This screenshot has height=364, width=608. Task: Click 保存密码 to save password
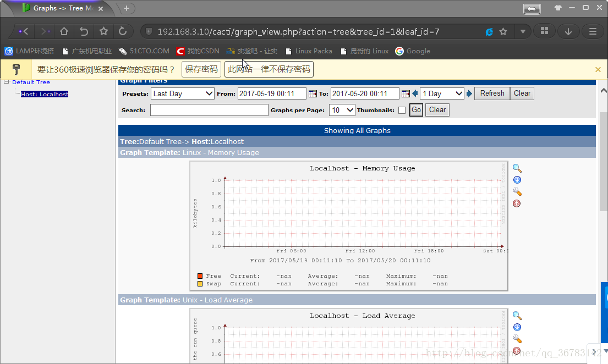201,69
